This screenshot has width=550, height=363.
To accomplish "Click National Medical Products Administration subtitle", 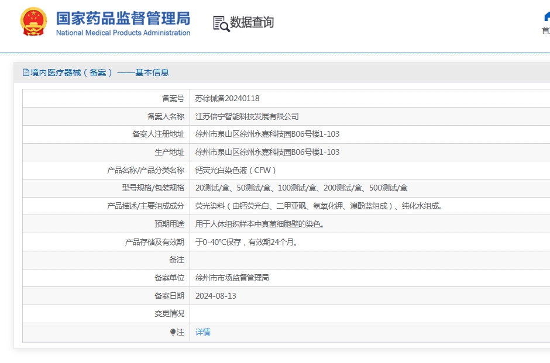I will point(123,33).
